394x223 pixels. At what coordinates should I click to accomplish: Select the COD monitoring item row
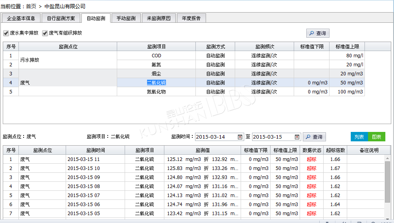point(156,56)
